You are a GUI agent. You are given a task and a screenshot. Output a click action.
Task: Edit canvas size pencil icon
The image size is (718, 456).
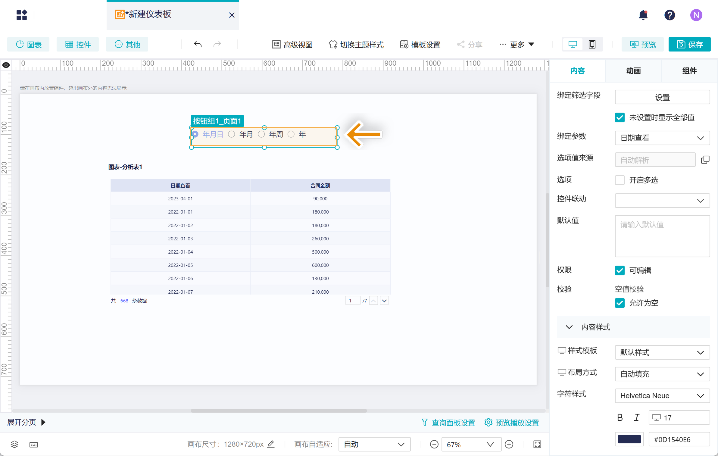pyautogui.click(x=271, y=444)
